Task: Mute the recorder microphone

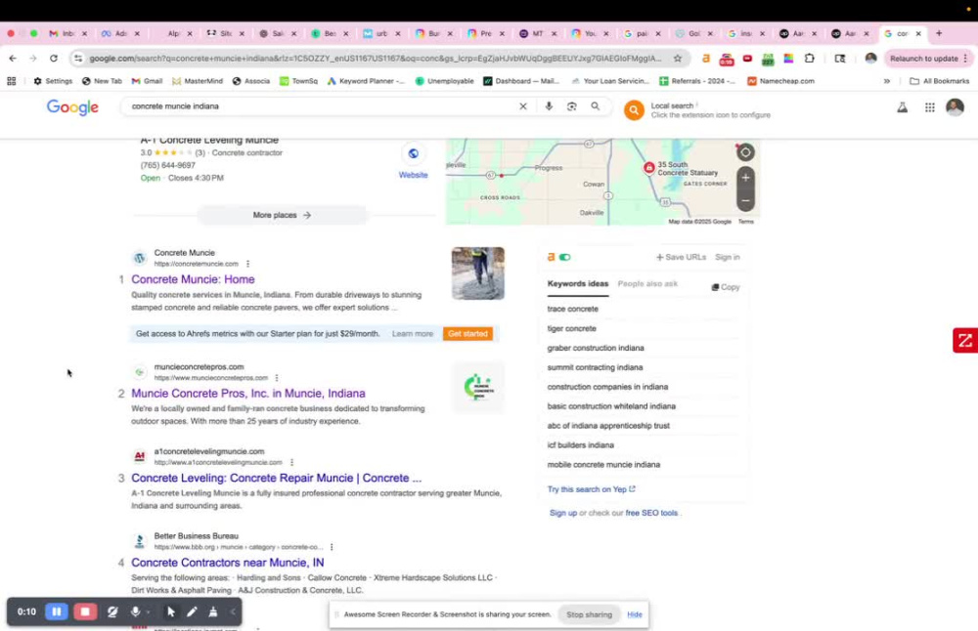Action: (135, 611)
